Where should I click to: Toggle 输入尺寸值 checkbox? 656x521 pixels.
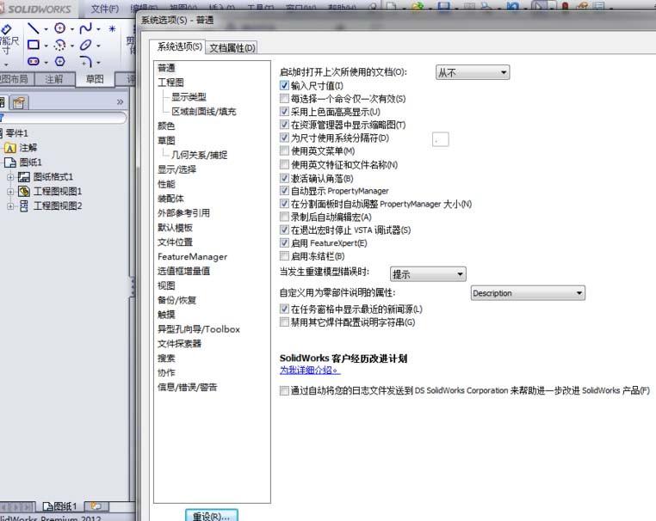[284, 86]
